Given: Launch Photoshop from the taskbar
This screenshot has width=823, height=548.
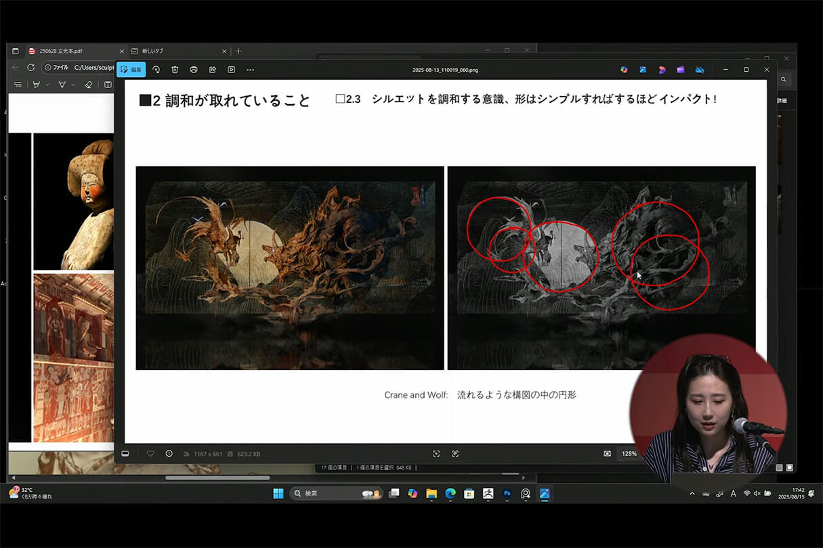Looking at the screenshot, I should [507, 494].
